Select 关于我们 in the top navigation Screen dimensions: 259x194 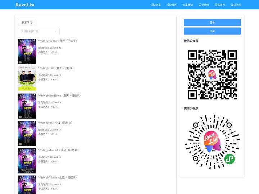(x=204, y=5)
